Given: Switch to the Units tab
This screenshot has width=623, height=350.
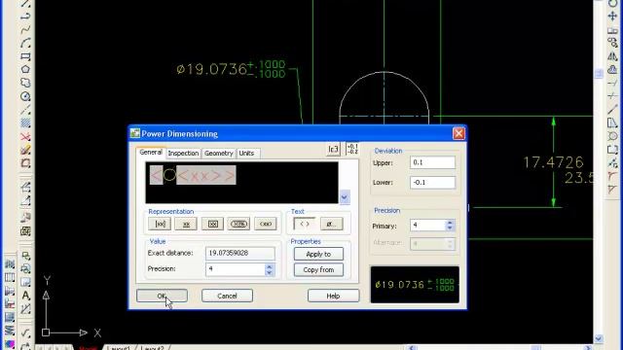Looking at the screenshot, I should coord(246,154).
